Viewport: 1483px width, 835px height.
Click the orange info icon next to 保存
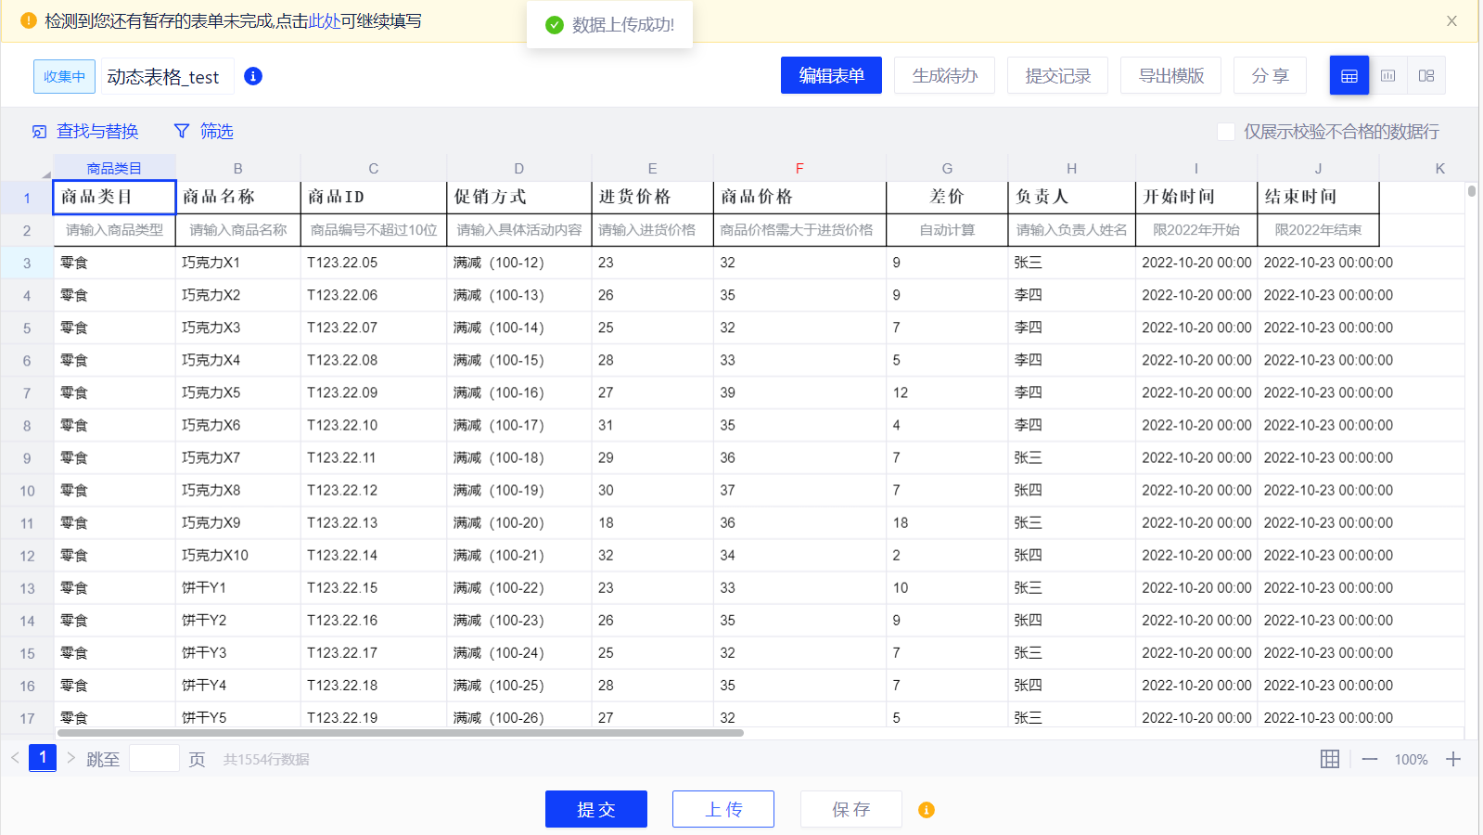click(x=926, y=810)
